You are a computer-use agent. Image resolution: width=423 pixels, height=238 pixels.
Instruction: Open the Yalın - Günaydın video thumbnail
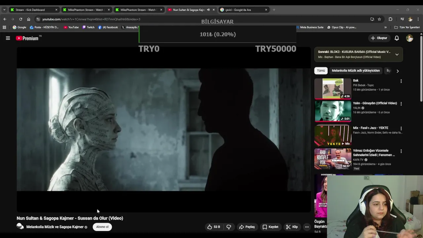tap(333, 111)
